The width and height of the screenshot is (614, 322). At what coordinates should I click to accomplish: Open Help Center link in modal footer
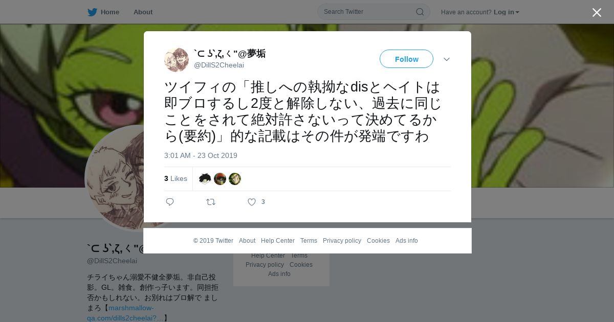pyautogui.click(x=278, y=241)
